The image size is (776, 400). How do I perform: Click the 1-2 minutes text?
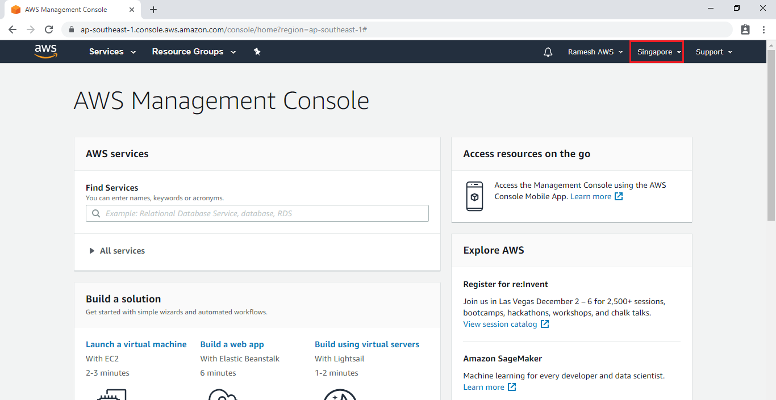point(336,373)
